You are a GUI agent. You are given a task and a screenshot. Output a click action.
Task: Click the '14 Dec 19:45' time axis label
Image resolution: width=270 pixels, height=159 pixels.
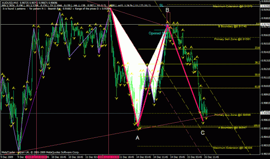(x=178, y=157)
